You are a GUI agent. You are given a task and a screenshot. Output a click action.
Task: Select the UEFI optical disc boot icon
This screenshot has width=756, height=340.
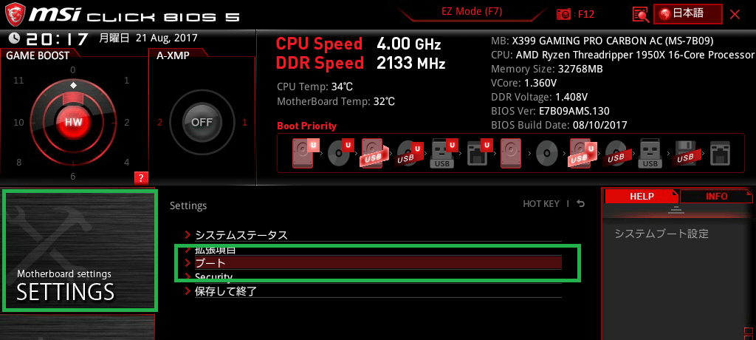(x=341, y=153)
